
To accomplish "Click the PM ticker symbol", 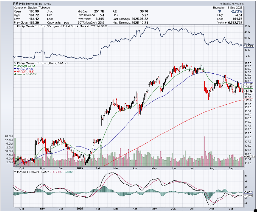I will [16, 4].
